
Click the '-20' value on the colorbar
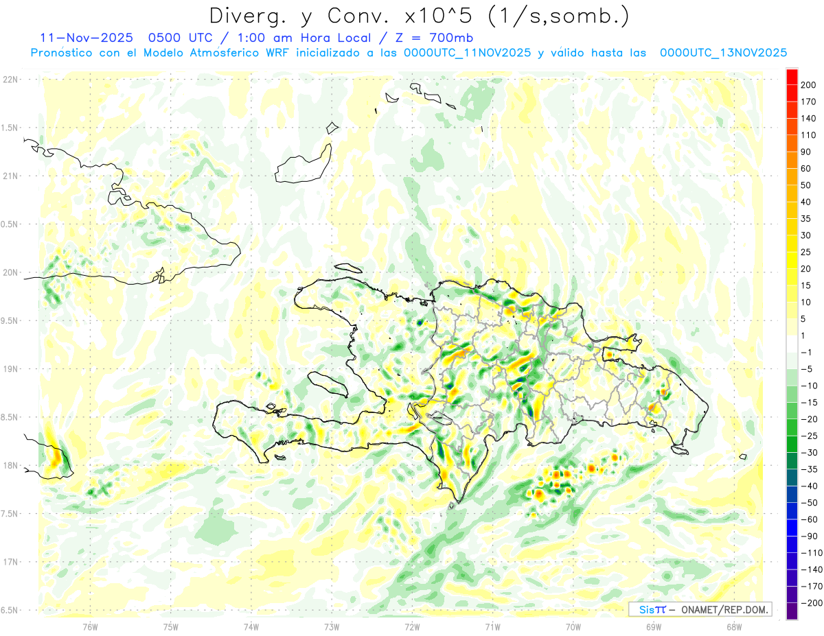(x=808, y=419)
